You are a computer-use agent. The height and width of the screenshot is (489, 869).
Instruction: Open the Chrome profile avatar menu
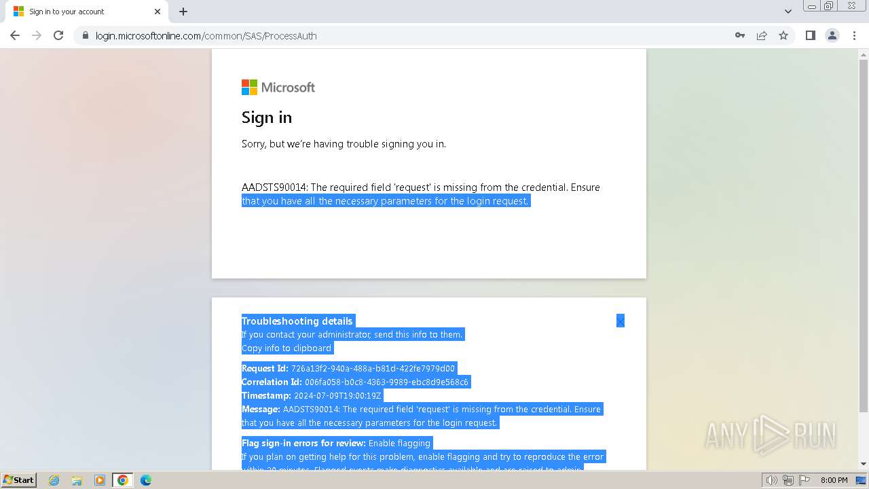(832, 35)
